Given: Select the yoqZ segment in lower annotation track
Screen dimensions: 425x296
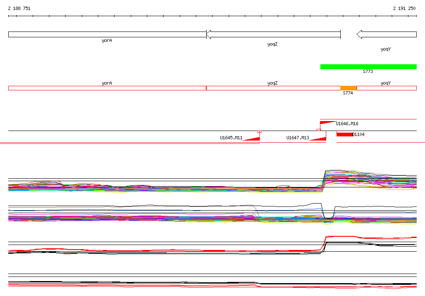Looking at the screenshot, I should (273, 88).
